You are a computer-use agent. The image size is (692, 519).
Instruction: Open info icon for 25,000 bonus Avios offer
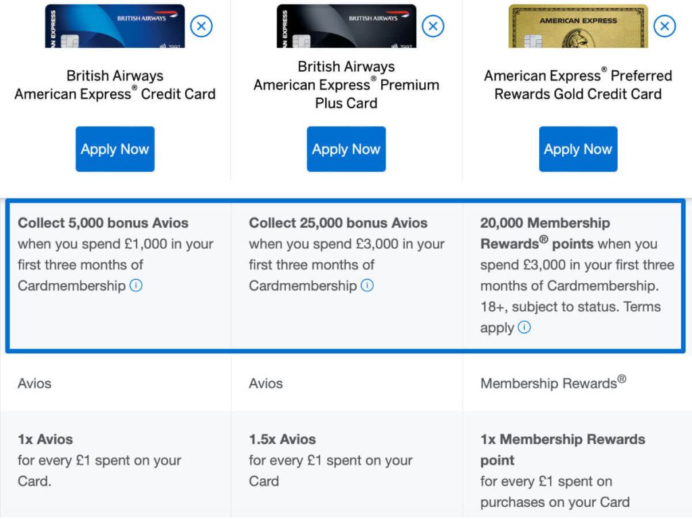[x=367, y=286]
